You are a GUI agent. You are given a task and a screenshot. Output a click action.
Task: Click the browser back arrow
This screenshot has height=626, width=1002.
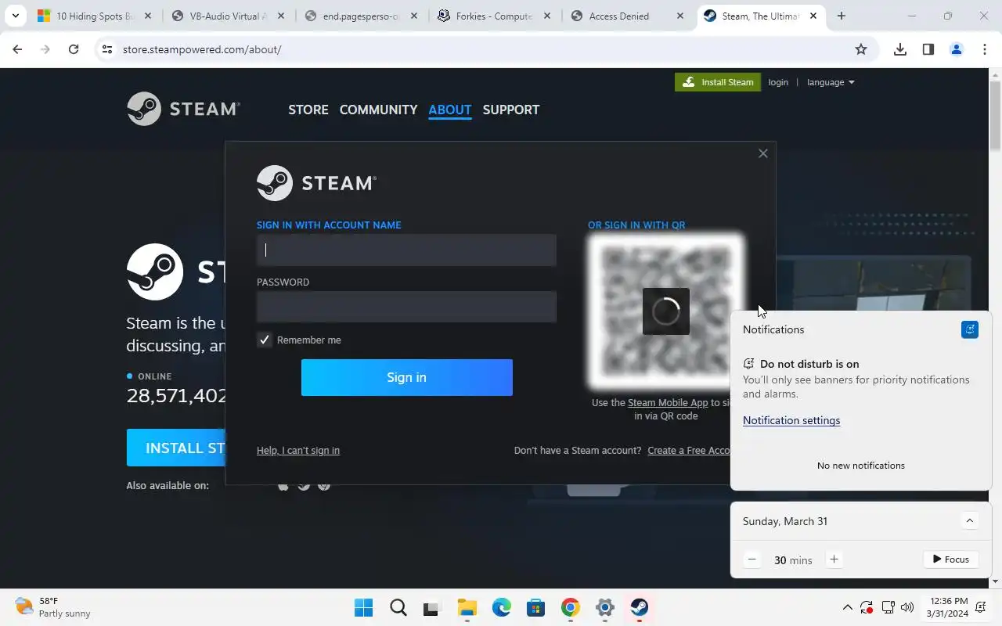point(17,49)
